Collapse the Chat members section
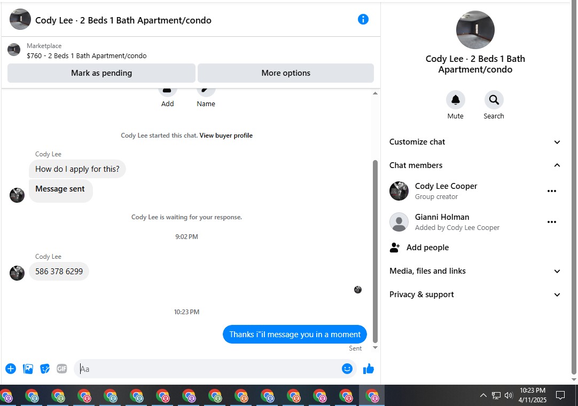Screen dimensions: 578x406 [475, 165]
